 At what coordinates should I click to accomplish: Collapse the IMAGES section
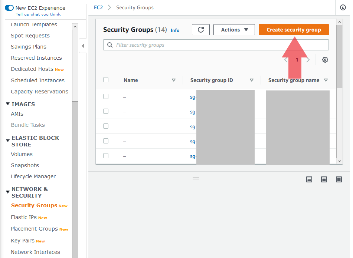point(8,104)
